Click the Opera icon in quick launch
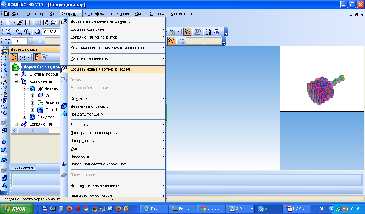The height and width of the screenshot is (214, 365). coord(78,208)
